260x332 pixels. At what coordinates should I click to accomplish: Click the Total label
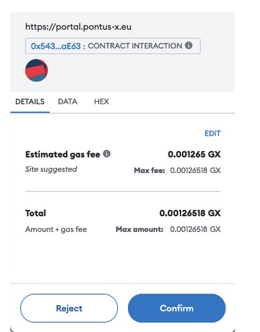[35, 213]
